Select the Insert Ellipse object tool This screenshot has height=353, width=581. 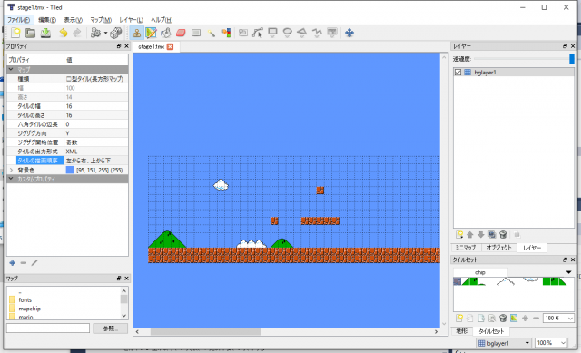point(287,33)
